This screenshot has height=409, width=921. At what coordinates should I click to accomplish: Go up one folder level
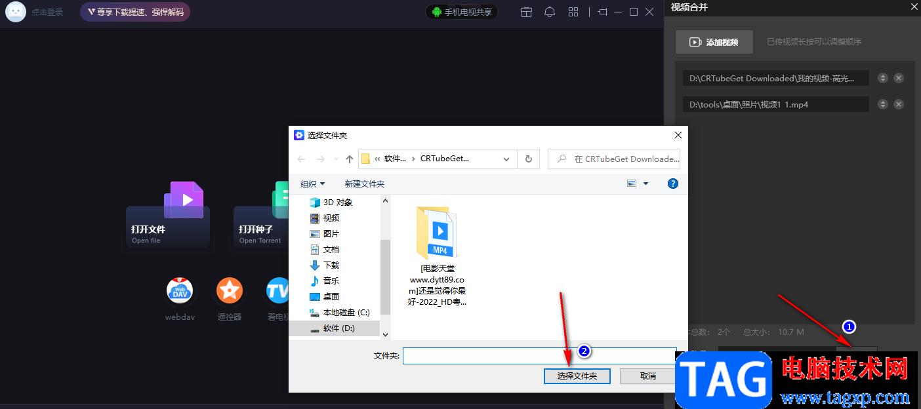pyautogui.click(x=350, y=159)
